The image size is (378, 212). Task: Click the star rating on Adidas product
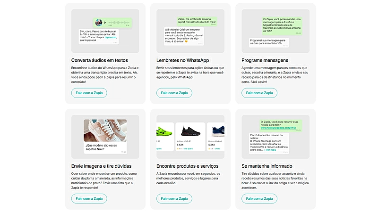179,148
